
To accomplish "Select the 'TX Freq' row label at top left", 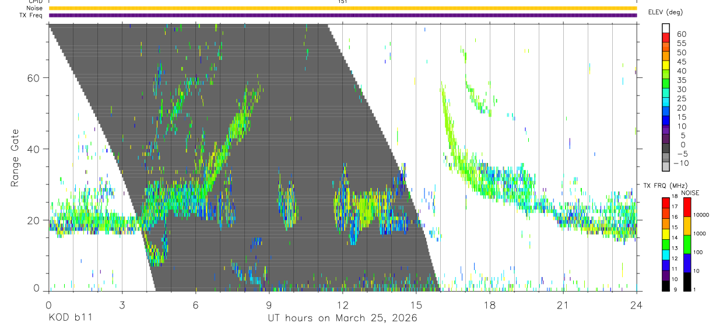I will click(31, 15).
